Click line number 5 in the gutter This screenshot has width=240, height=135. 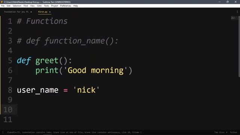coord(10,60)
